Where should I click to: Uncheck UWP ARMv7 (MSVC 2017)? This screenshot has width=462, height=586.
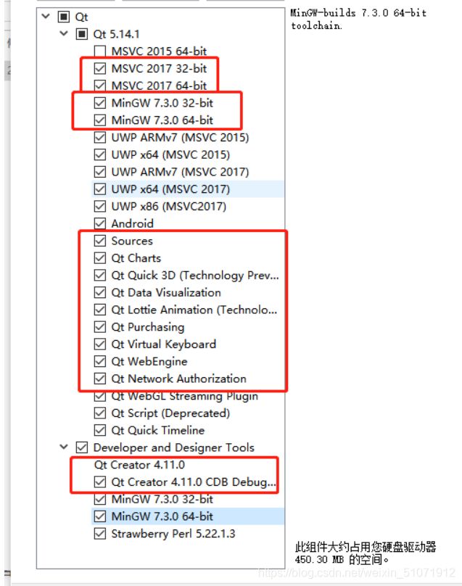click(100, 172)
